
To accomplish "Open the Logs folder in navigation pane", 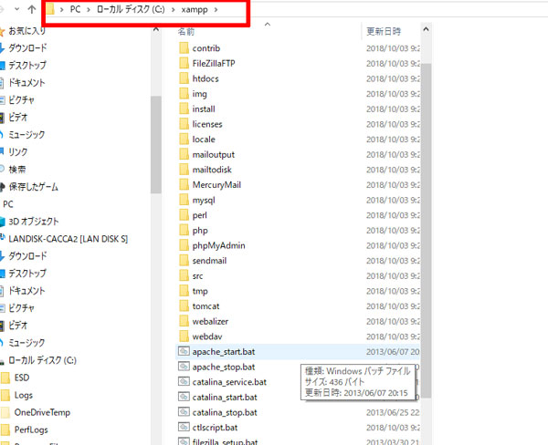I will (24, 395).
